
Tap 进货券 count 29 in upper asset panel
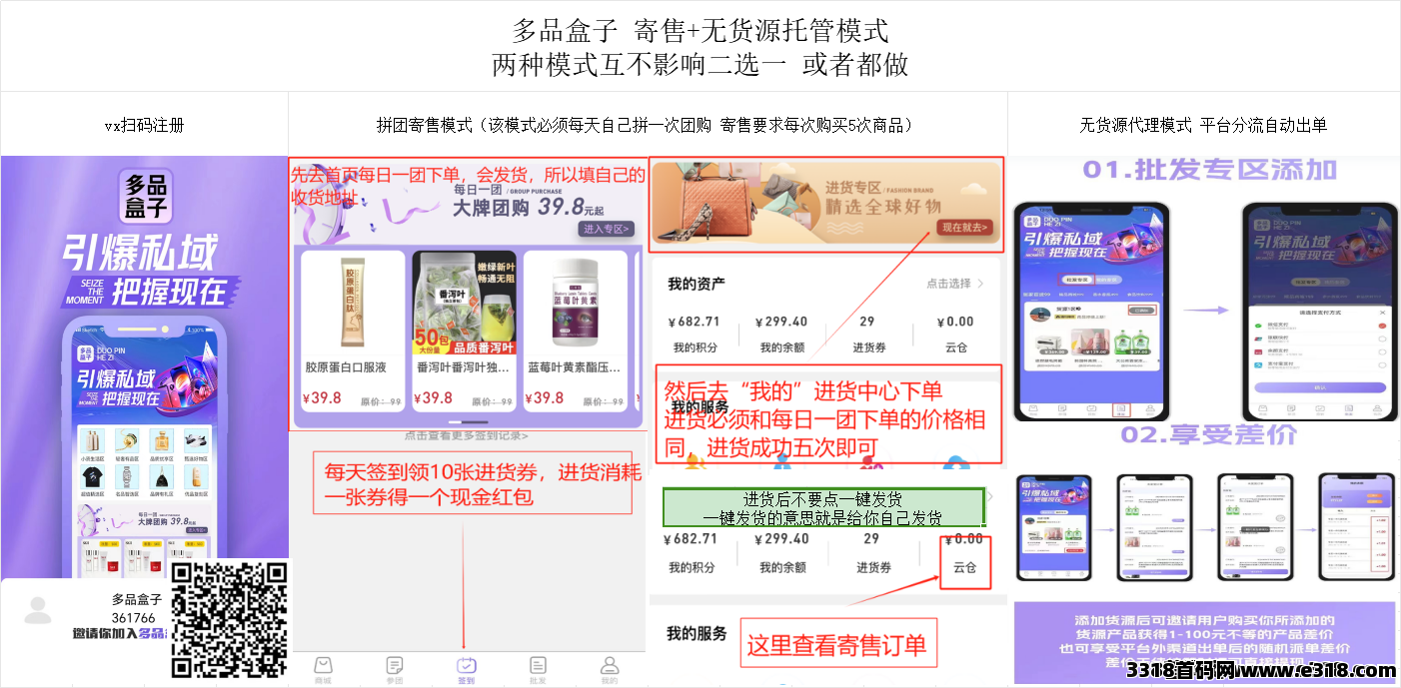[866, 322]
